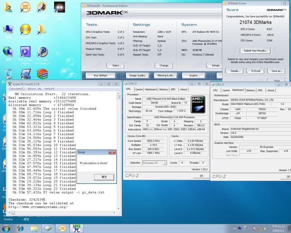Click Submit Your Results... in 3DMark Score
This screenshot has width=291, height=233.
click(x=255, y=51)
